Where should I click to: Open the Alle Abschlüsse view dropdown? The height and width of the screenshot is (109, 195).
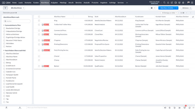(x=17, y=8)
